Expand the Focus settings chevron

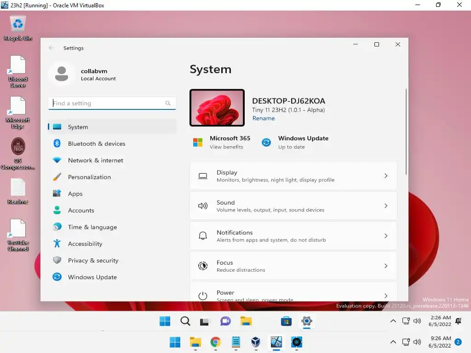[386, 266]
